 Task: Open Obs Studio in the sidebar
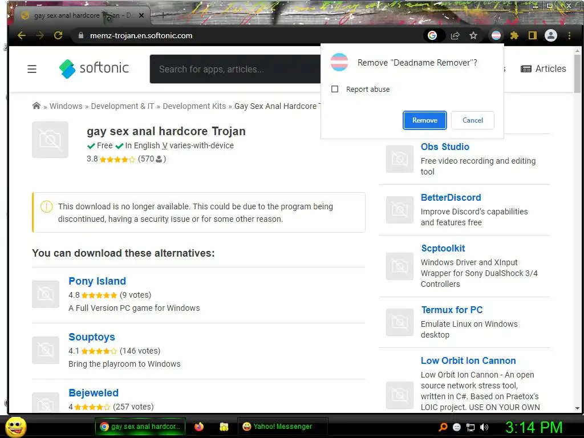445,147
